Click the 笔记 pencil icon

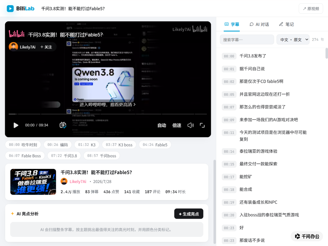pyautogui.click(x=281, y=24)
